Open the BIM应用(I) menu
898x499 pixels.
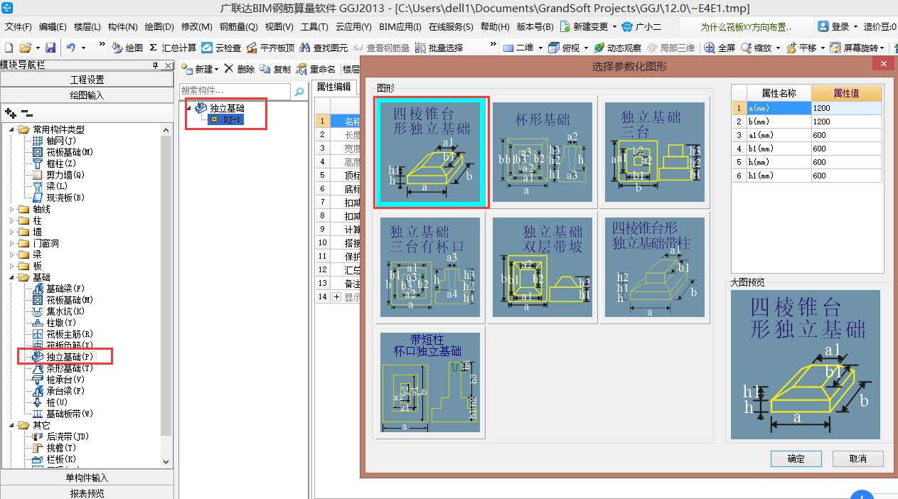coord(400,26)
